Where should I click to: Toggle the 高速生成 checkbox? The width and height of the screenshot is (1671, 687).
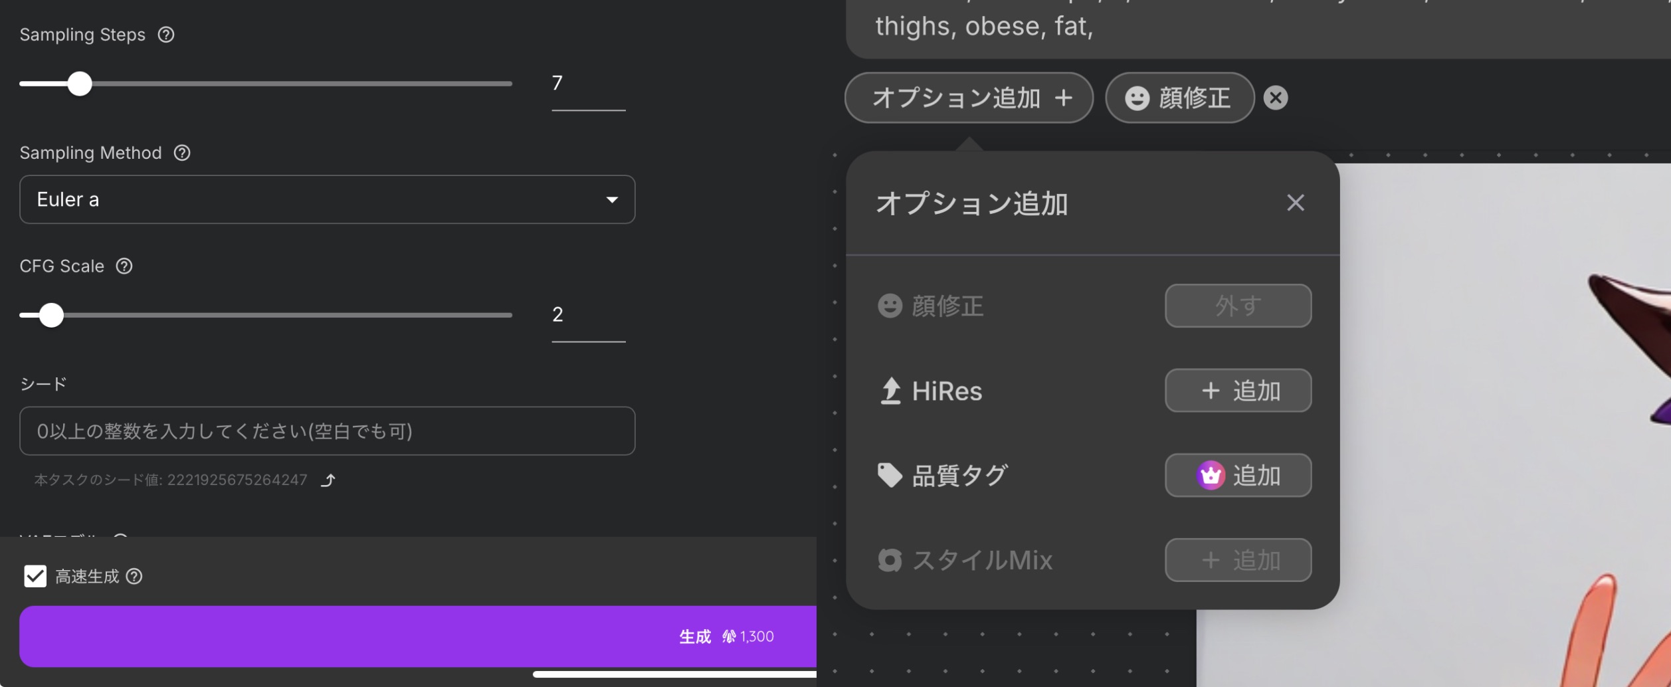coord(35,576)
